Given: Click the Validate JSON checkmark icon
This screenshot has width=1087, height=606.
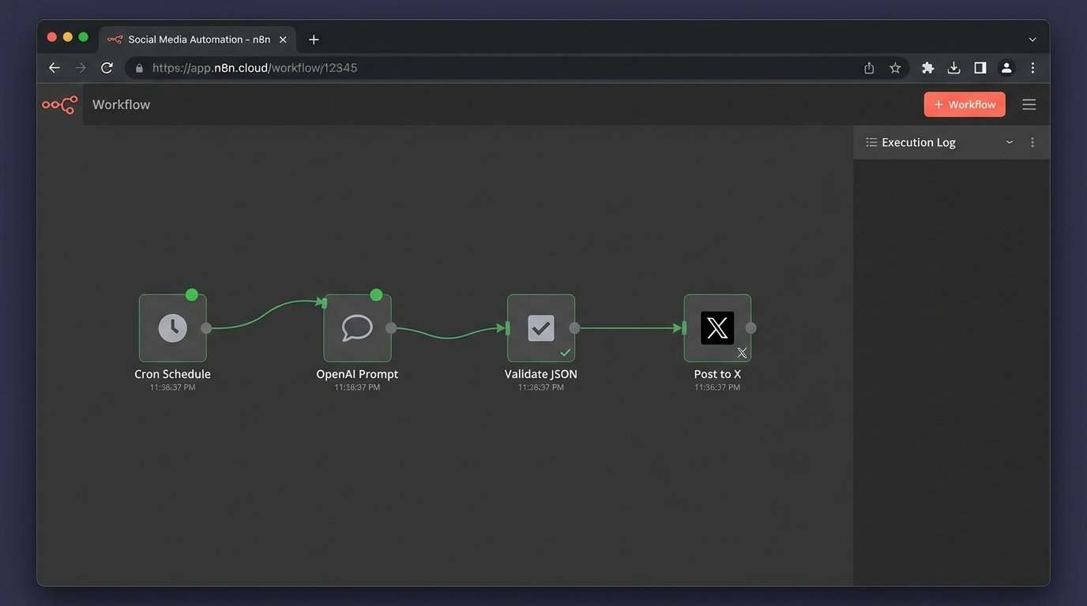Looking at the screenshot, I should point(540,327).
